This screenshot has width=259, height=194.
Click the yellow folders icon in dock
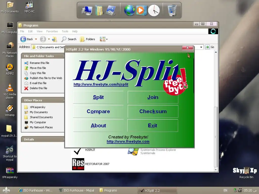[x=99, y=10]
